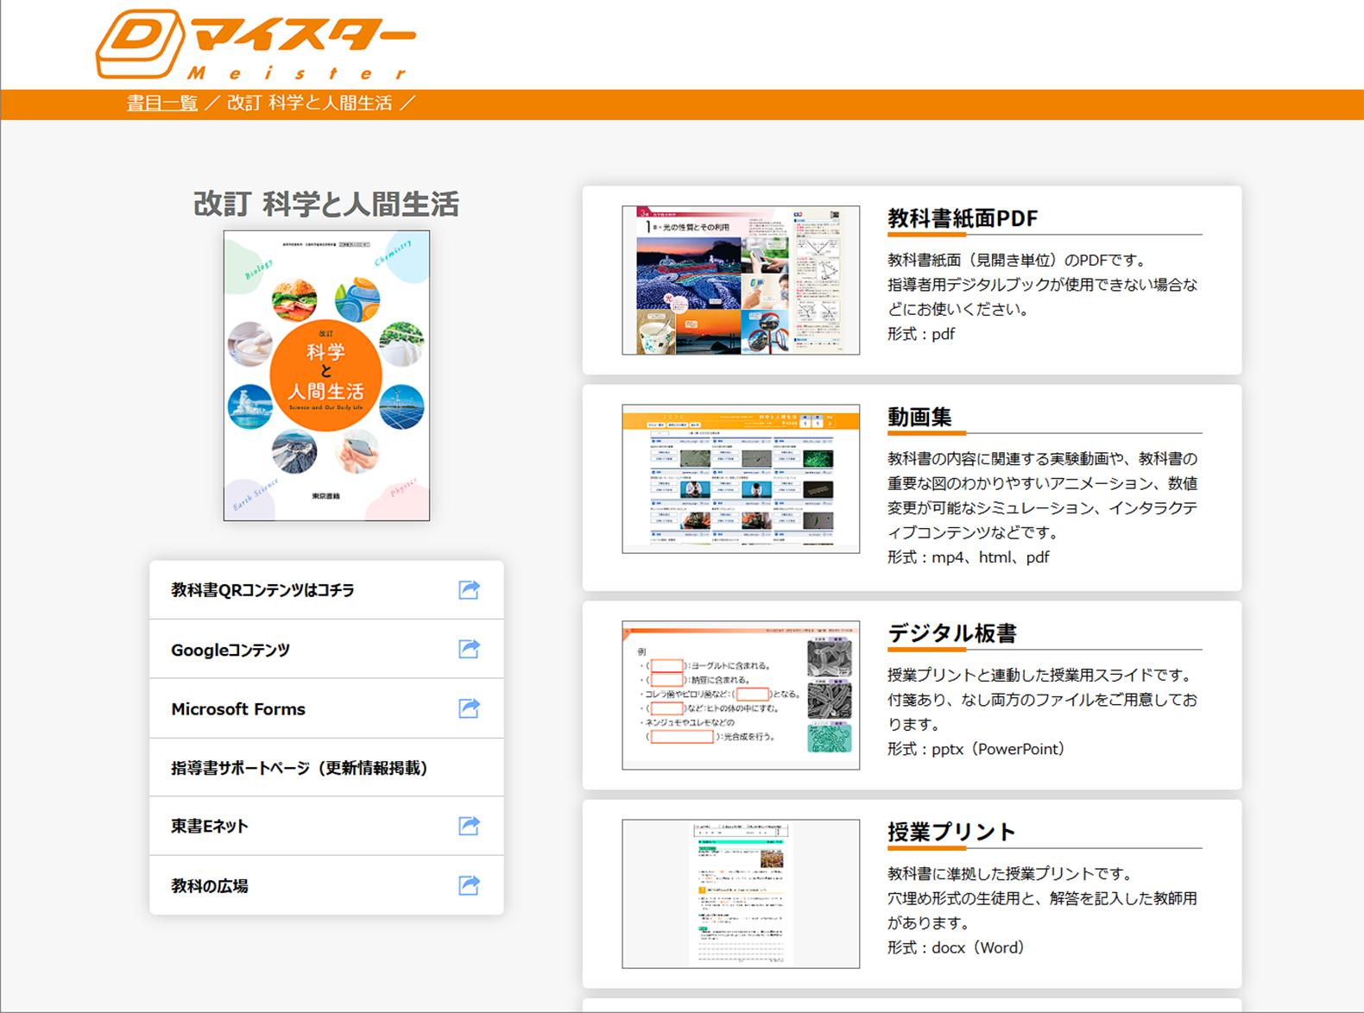Click external link icon beside 教科書QRコンテンツはコチラ

[x=469, y=590]
